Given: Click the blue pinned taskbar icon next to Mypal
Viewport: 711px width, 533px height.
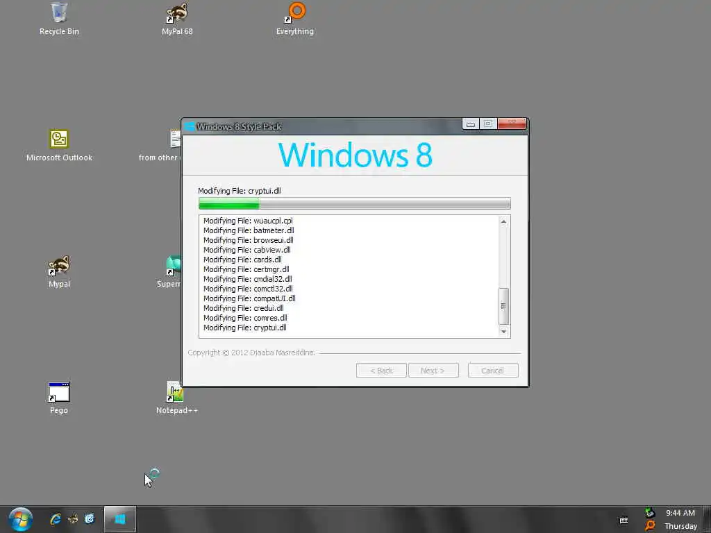Looking at the screenshot, I should [90, 518].
